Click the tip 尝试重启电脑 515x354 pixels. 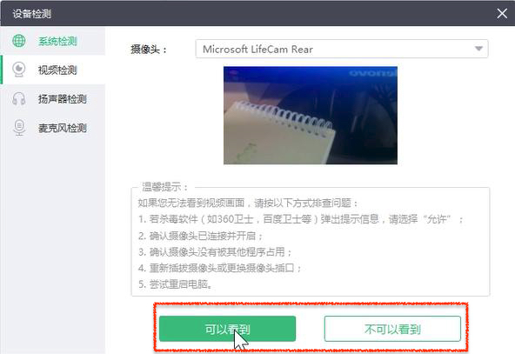175,284
